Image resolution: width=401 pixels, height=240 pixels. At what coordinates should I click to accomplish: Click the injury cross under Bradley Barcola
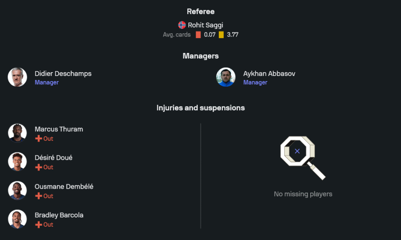click(x=38, y=225)
